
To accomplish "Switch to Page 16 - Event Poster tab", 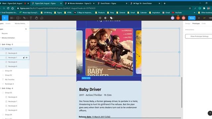I will point(145,3).
